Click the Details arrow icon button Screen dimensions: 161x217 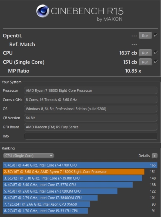155,156
